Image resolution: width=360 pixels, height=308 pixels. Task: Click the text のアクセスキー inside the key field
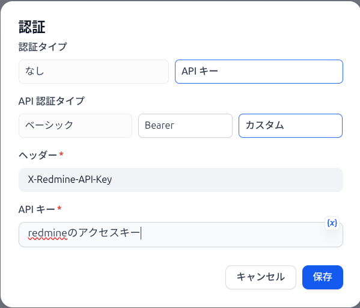[104, 233]
